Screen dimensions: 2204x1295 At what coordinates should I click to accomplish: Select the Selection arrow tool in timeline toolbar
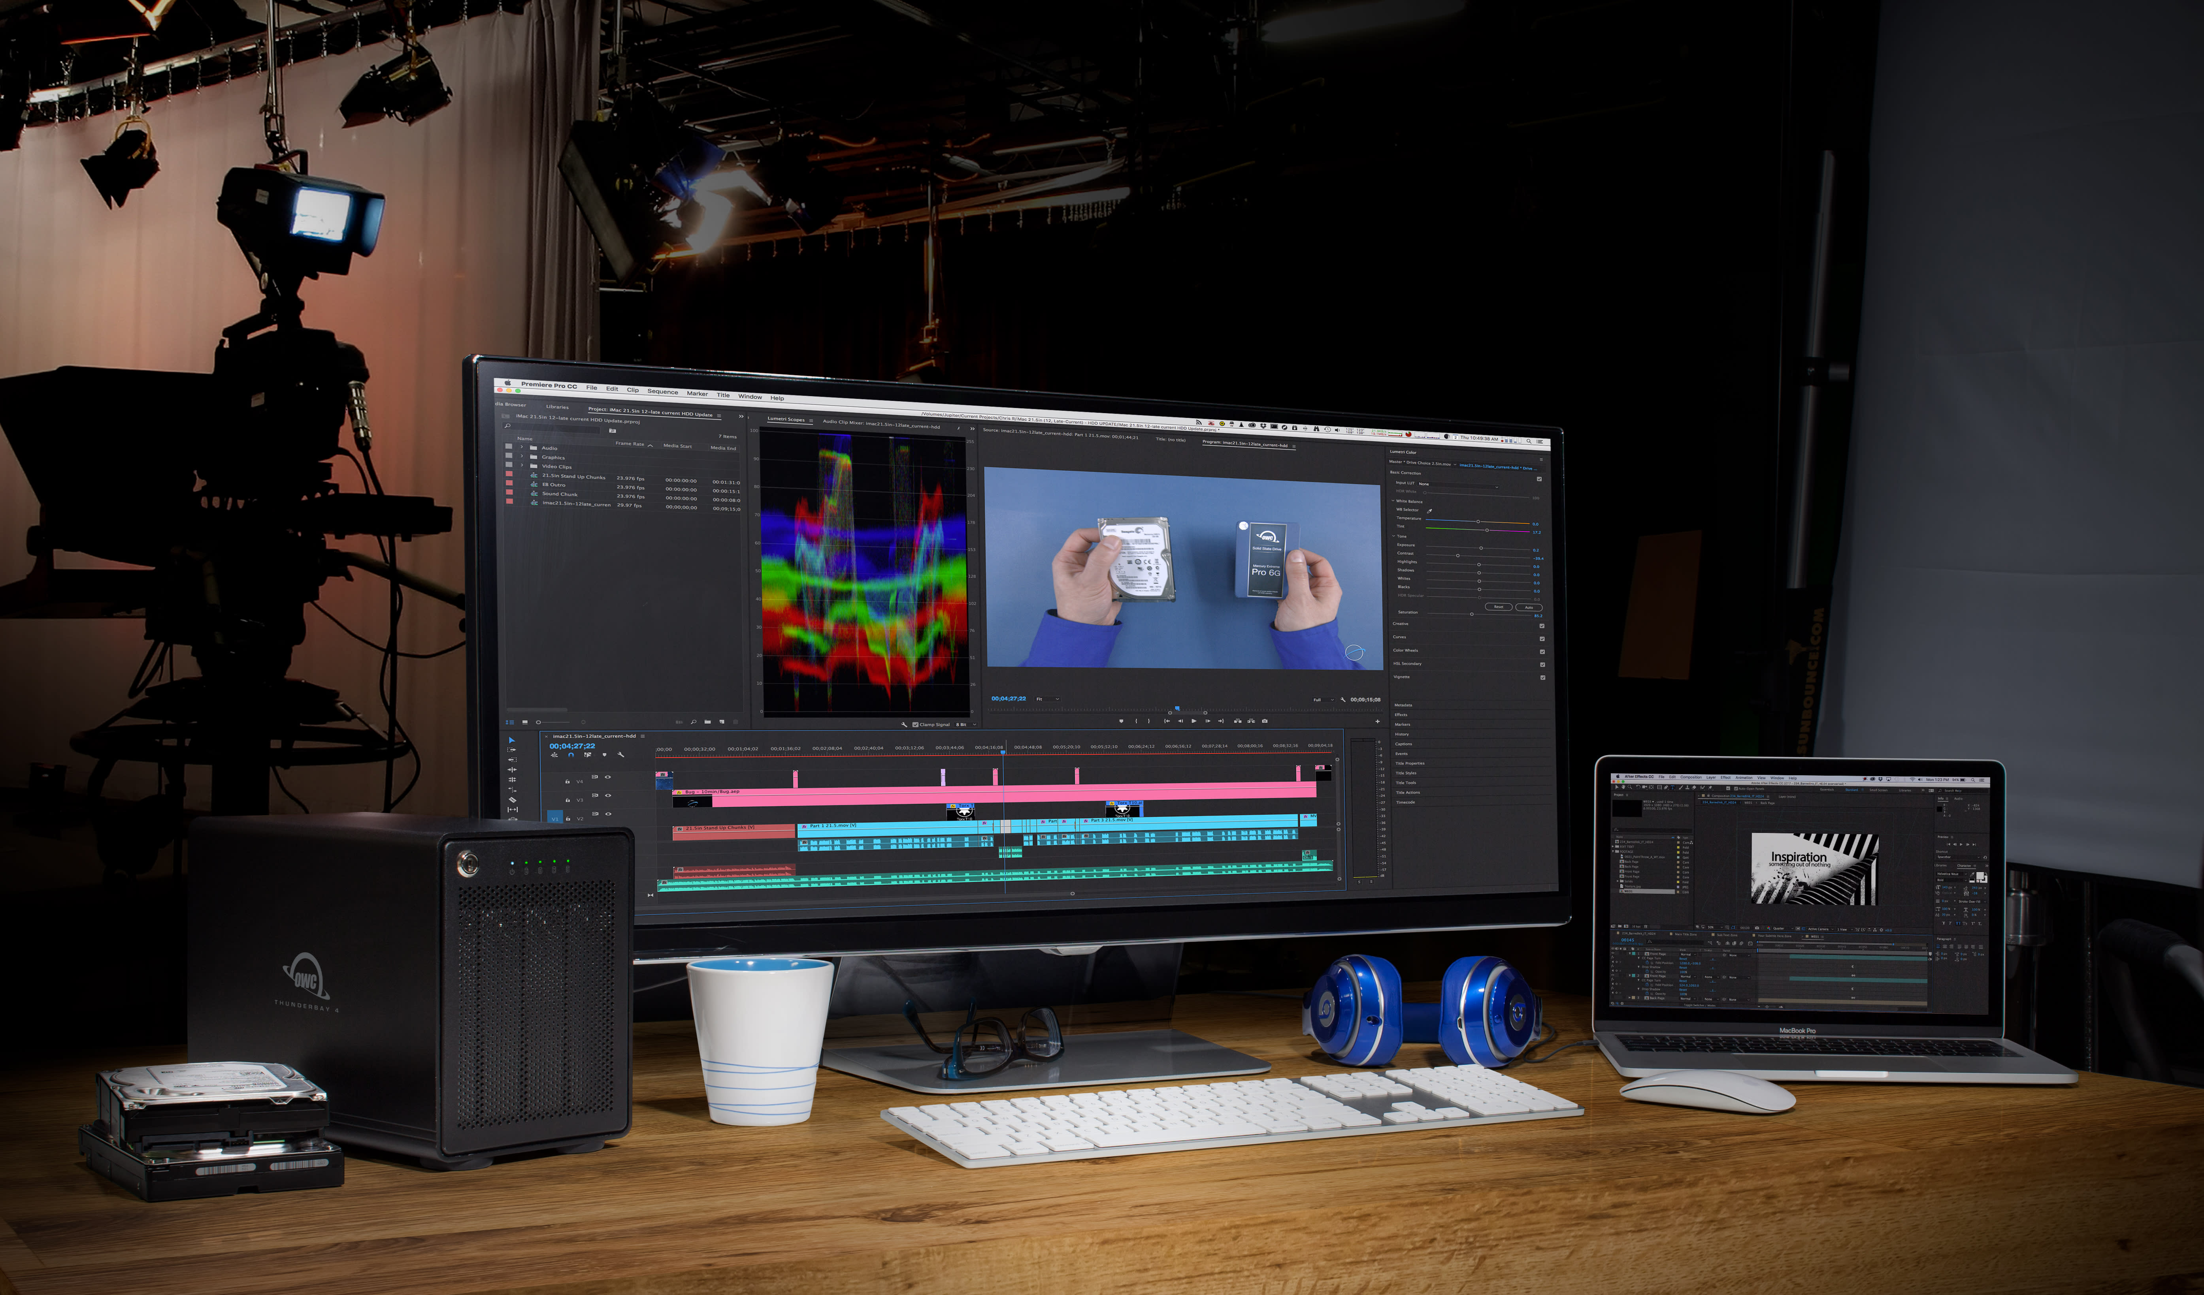[x=512, y=740]
